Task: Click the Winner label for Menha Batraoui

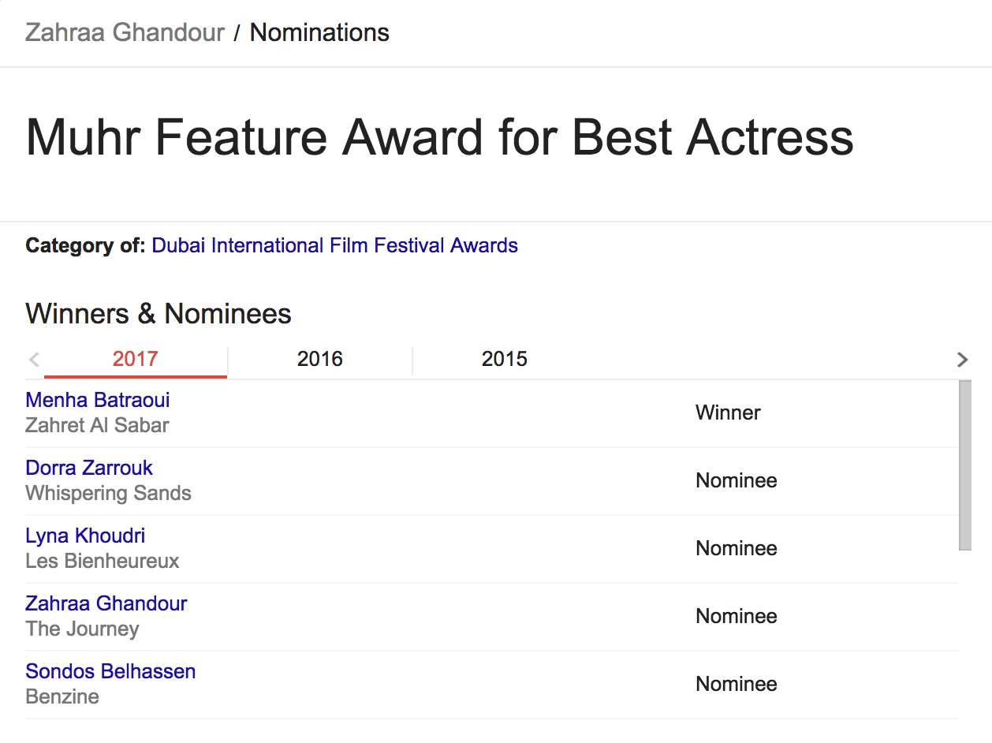Action: 728,413
